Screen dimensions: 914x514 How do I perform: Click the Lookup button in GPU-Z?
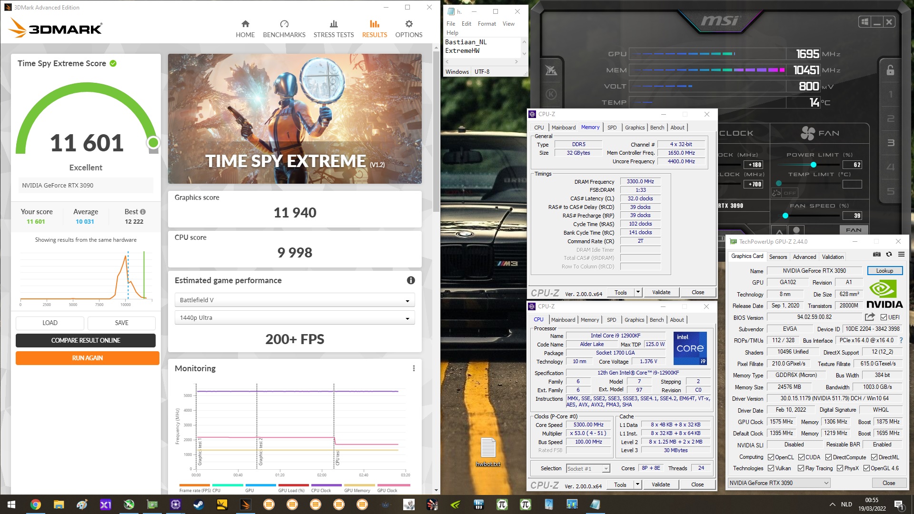tap(884, 271)
